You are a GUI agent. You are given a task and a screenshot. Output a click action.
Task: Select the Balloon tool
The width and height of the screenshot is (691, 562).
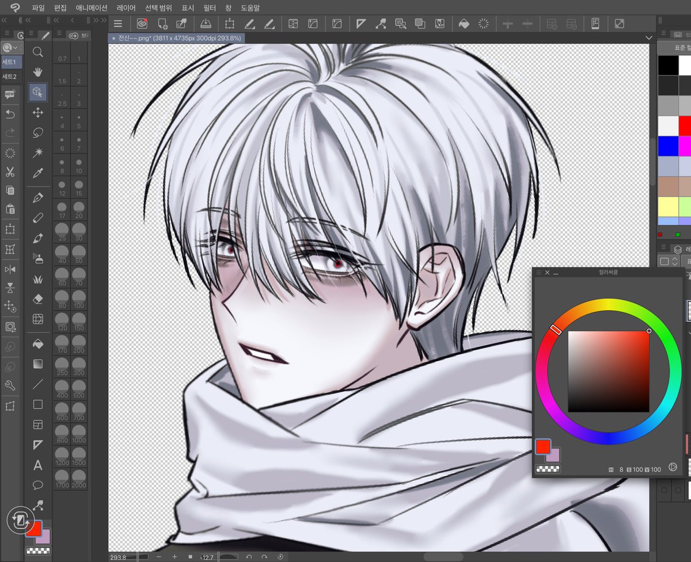coord(38,485)
